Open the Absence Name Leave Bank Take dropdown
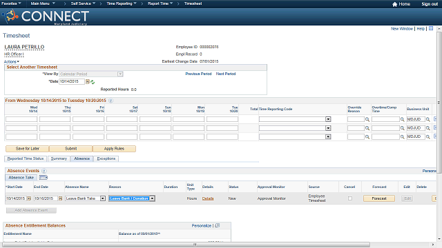Viewport: 442px width, 248px height. (x=103, y=198)
